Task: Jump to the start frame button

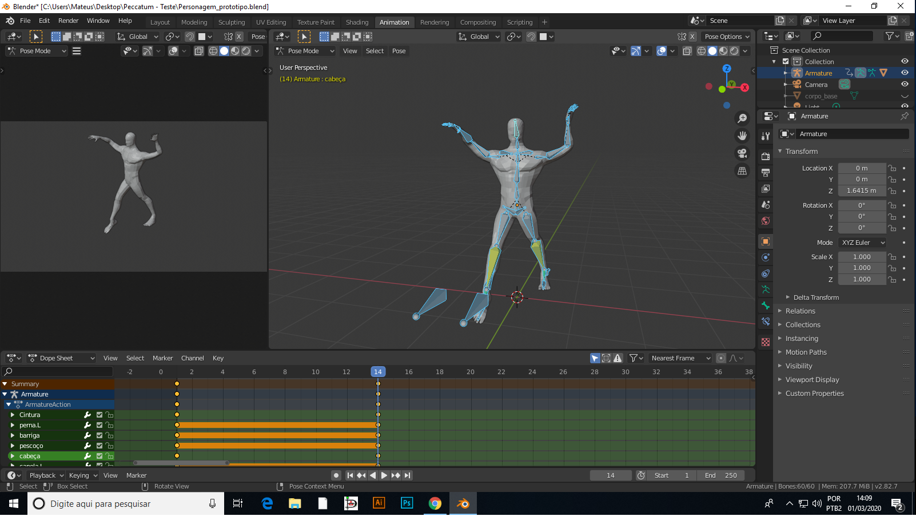Action: (351, 475)
